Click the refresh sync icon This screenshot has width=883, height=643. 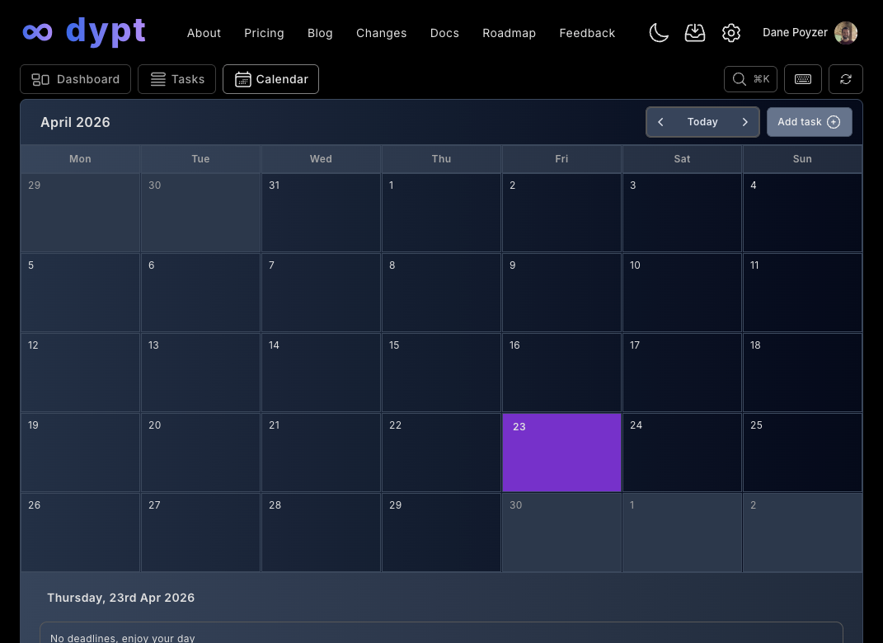tap(845, 79)
